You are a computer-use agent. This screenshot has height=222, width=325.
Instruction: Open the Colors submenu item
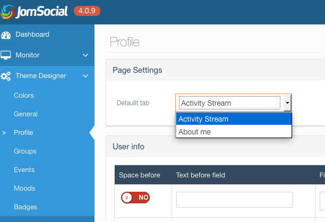24,96
